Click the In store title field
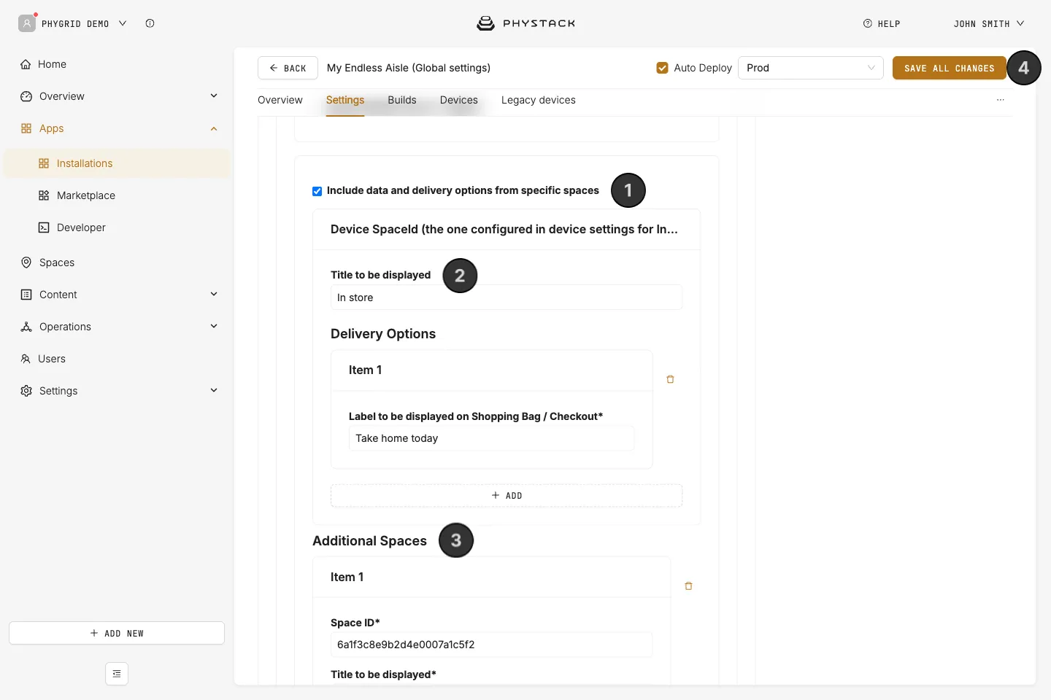This screenshot has height=700, width=1051. 507,297
